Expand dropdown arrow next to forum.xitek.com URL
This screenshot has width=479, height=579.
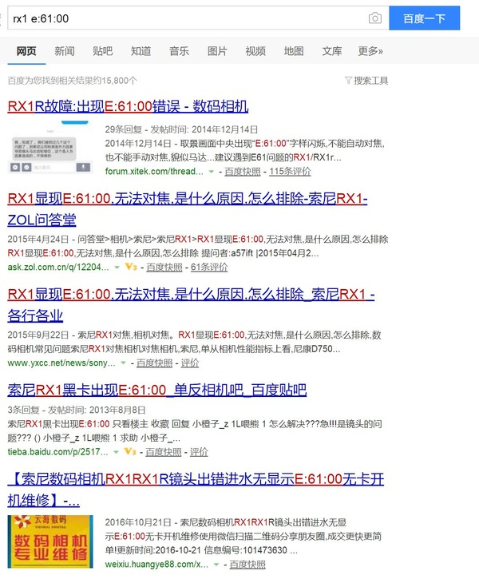(212, 172)
